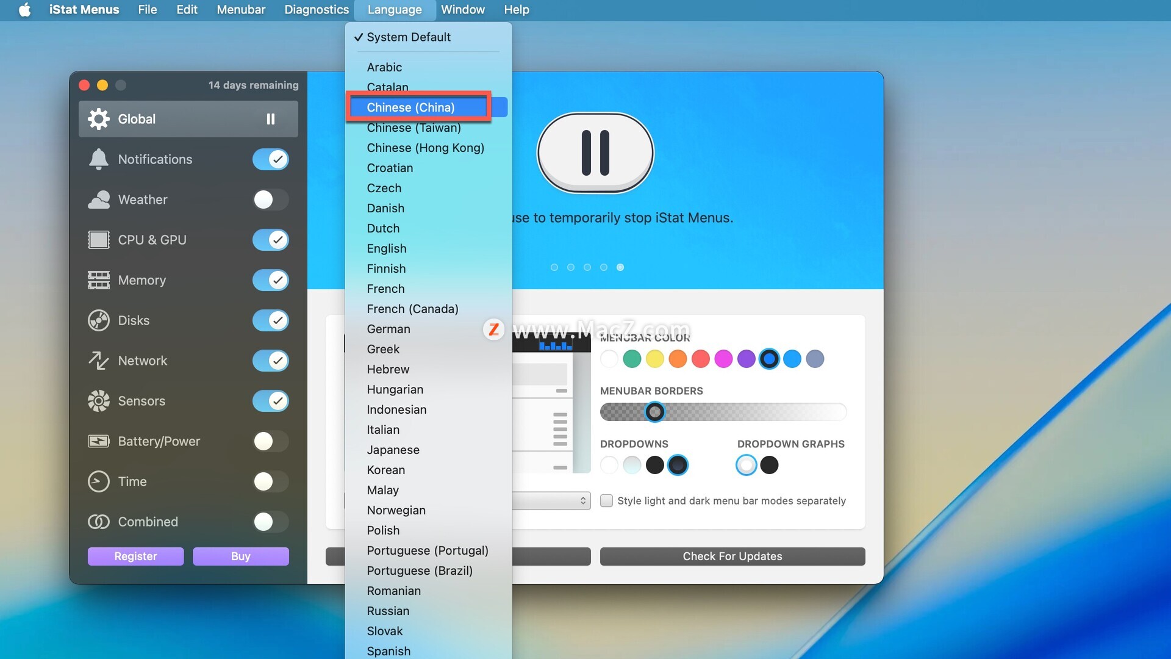Viewport: 1171px width, 659px height.
Task: Open the Help menu
Action: point(517,10)
